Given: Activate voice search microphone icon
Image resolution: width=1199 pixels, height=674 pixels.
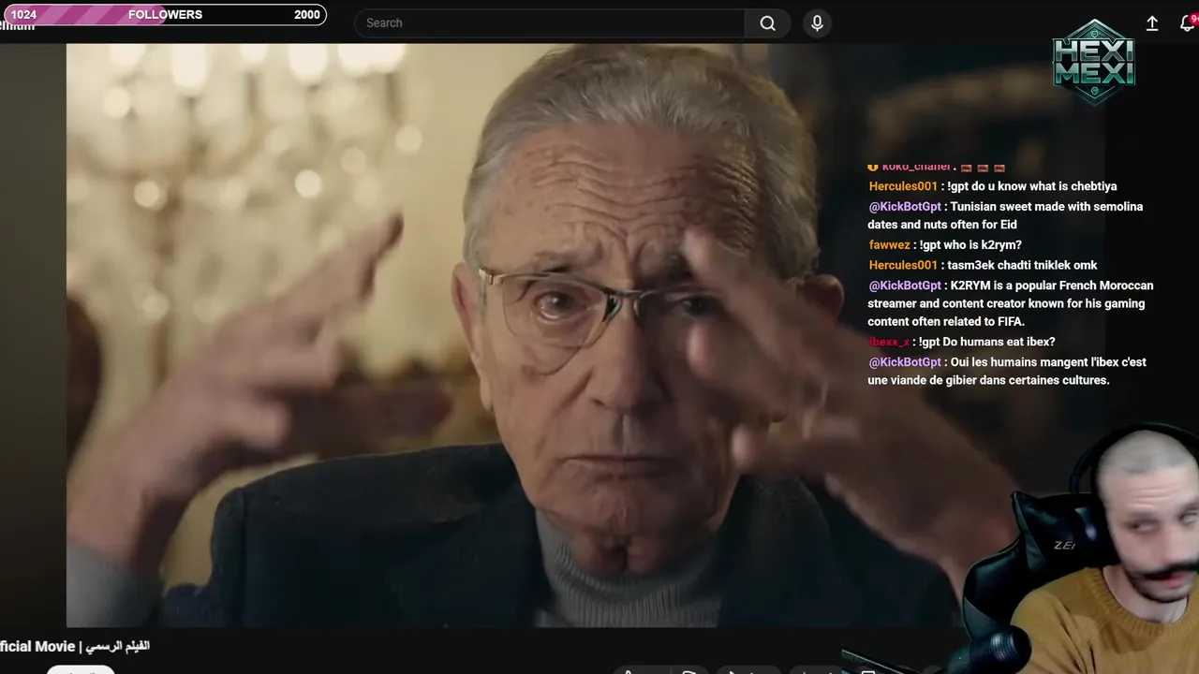Looking at the screenshot, I should (817, 23).
